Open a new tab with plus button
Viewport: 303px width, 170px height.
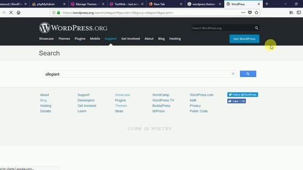tap(267, 4)
